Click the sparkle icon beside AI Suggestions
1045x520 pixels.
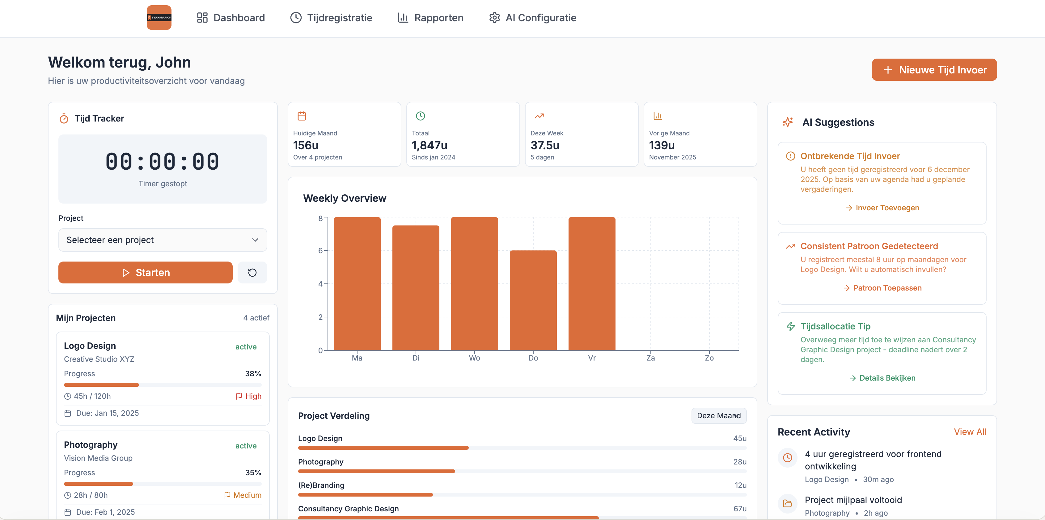tap(787, 122)
